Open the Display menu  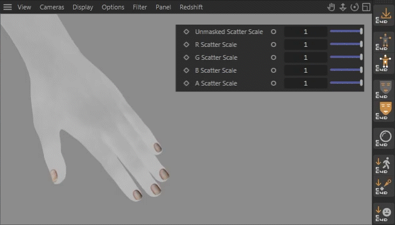(83, 7)
